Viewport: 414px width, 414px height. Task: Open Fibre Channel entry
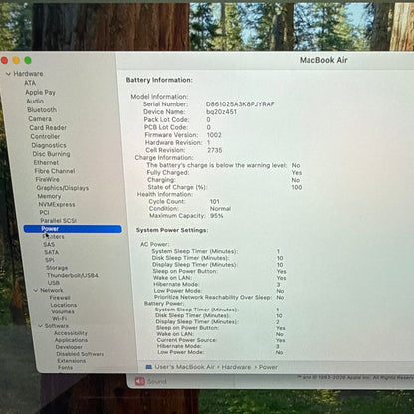tap(55, 171)
